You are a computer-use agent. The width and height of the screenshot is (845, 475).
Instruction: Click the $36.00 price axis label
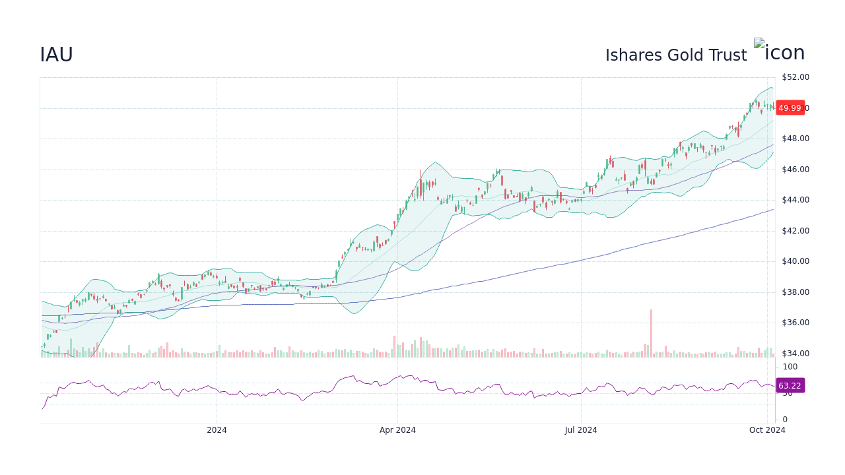[x=795, y=323]
